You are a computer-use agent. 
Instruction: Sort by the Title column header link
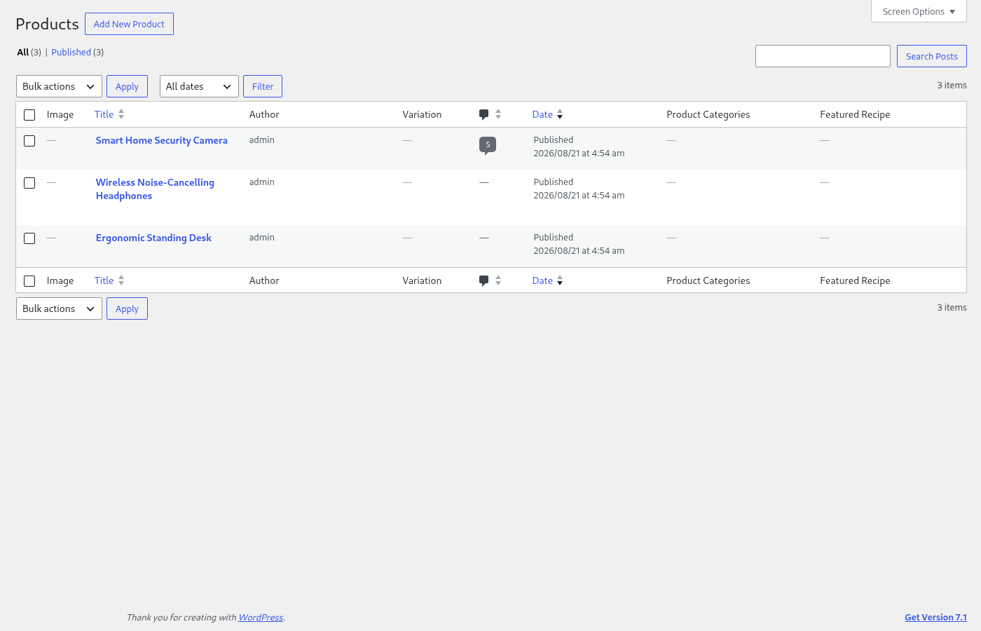click(104, 114)
